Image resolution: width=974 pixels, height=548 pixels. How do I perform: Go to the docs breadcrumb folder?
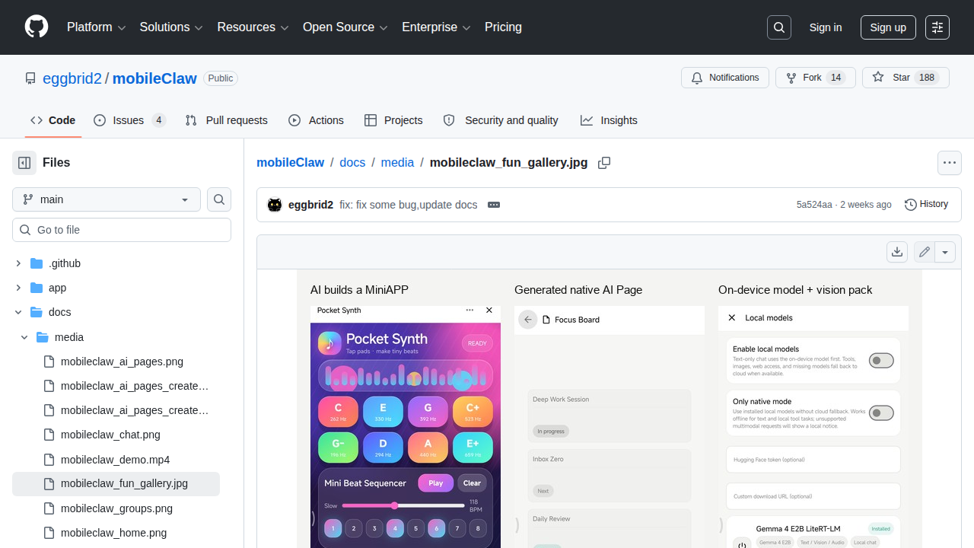pyautogui.click(x=352, y=163)
